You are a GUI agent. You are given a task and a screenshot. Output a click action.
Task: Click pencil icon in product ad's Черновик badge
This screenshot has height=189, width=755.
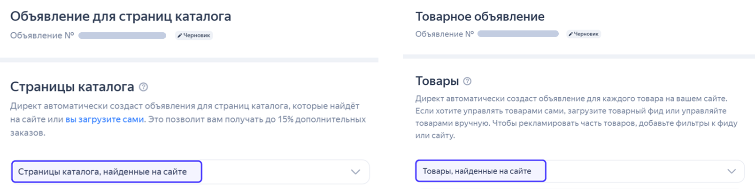point(570,34)
